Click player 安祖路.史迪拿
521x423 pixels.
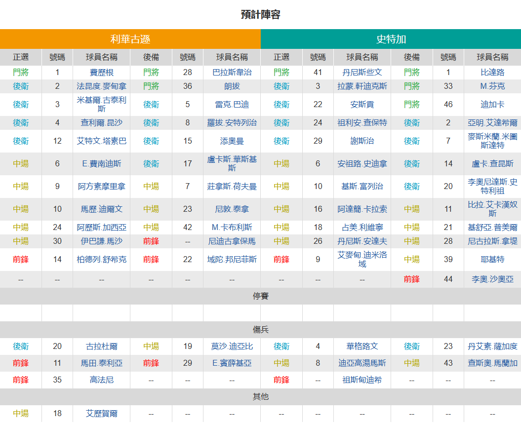point(362,164)
